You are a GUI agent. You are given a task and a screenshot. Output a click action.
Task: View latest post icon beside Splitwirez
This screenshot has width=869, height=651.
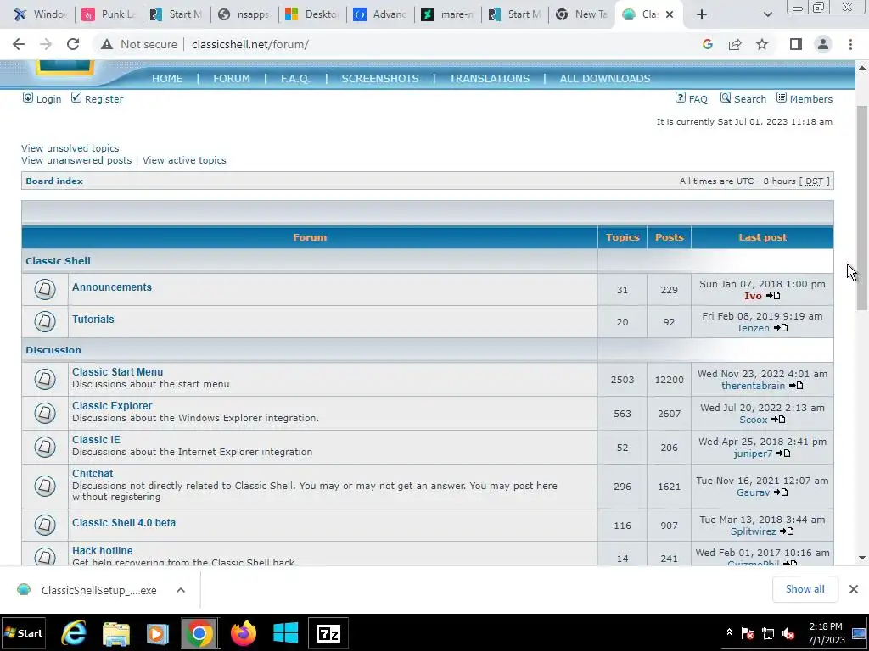(787, 531)
